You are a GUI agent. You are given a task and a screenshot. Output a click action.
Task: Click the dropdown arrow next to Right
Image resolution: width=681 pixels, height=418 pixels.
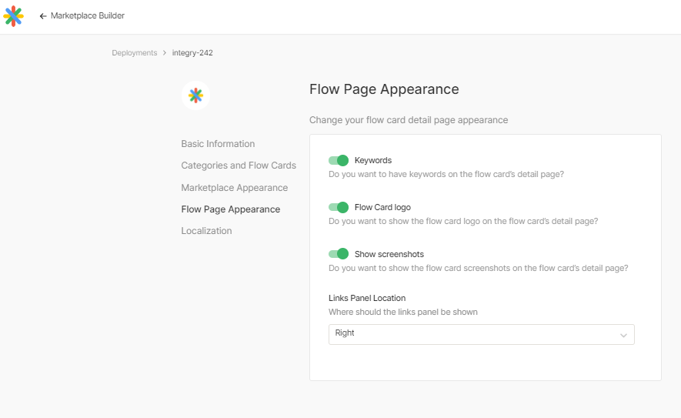point(623,335)
